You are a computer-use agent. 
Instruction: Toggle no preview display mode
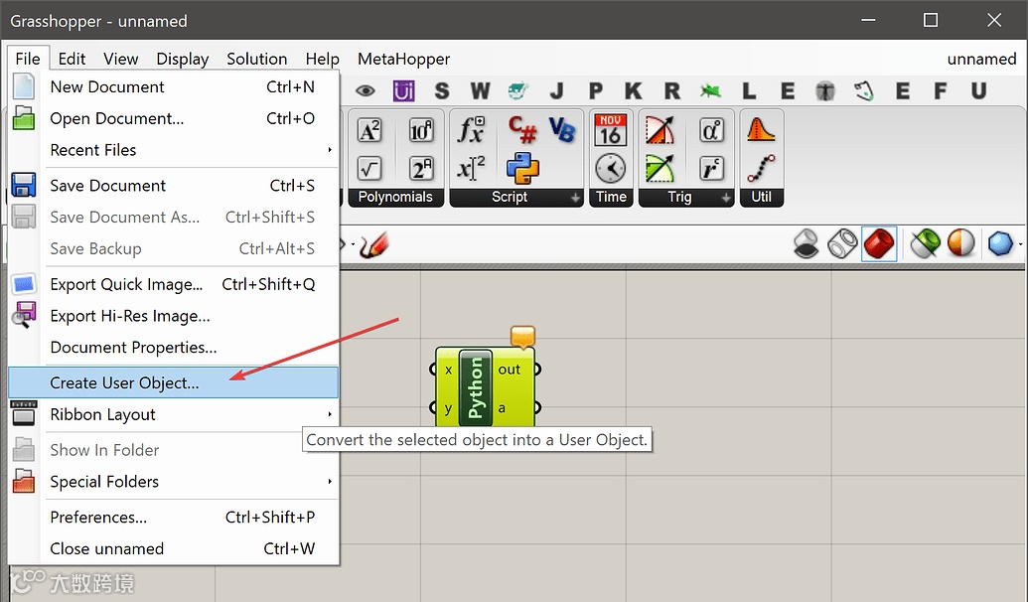[x=806, y=243]
